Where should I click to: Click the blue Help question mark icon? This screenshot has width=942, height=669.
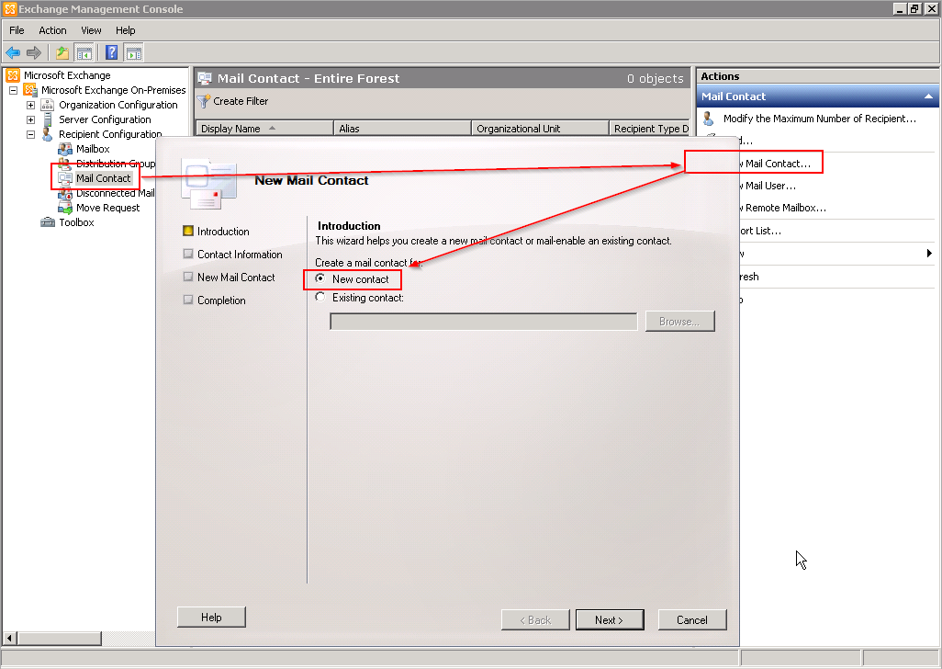click(x=112, y=53)
